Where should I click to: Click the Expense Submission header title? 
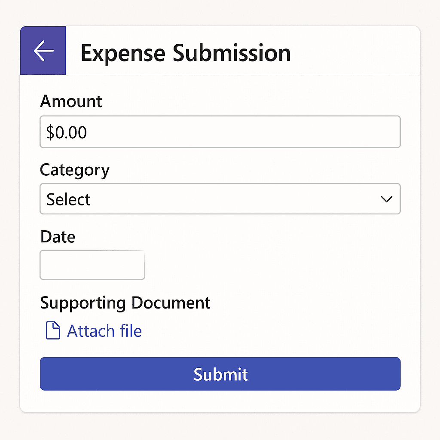point(186,53)
